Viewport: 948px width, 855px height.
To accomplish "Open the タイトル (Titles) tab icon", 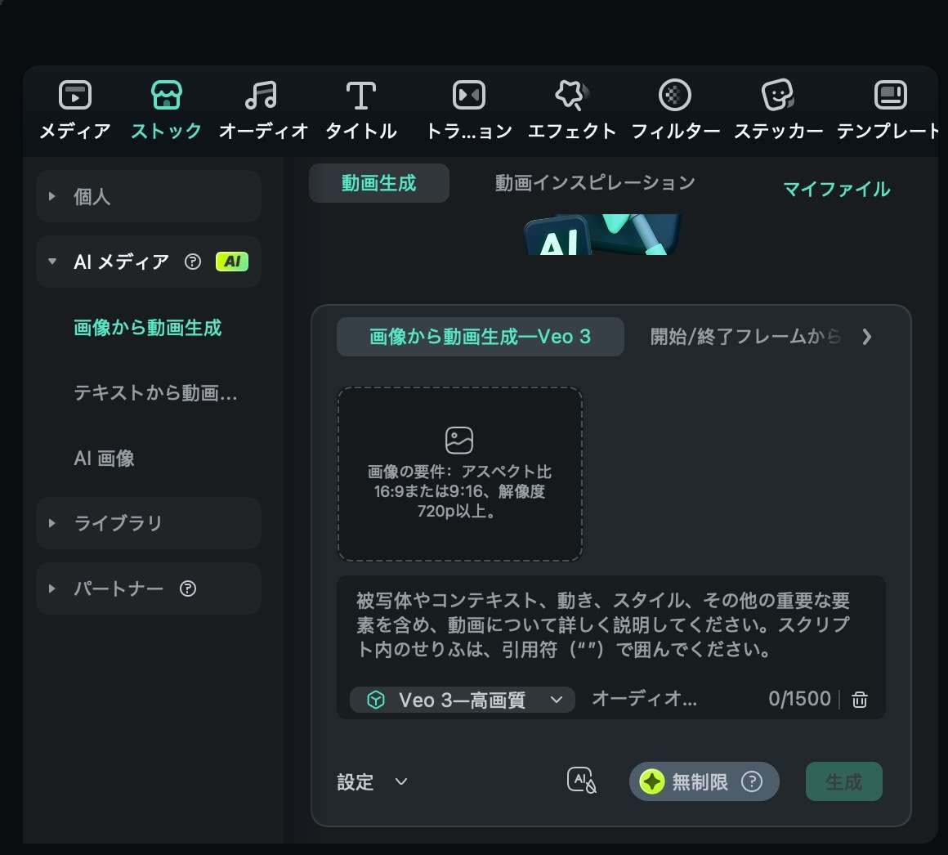I will (361, 95).
